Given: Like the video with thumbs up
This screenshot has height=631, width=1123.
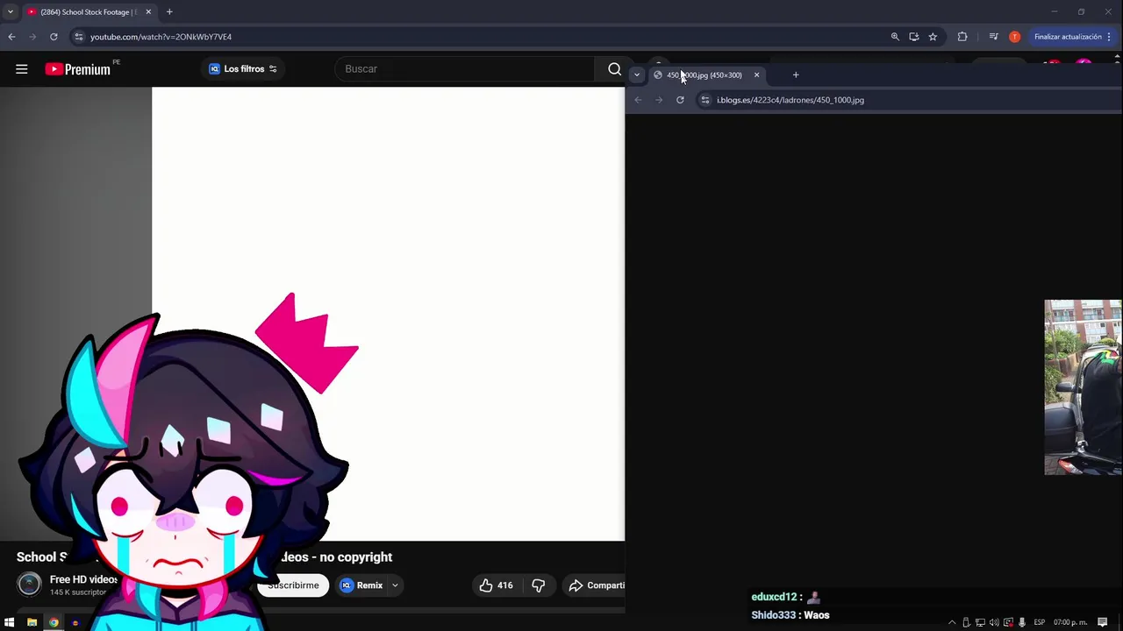Looking at the screenshot, I should pyautogui.click(x=496, y=585).
